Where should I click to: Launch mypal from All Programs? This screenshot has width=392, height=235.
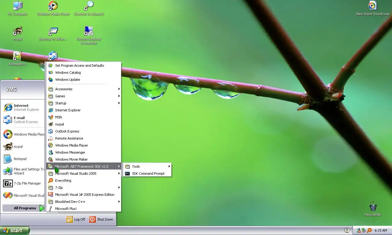(84, 124)
